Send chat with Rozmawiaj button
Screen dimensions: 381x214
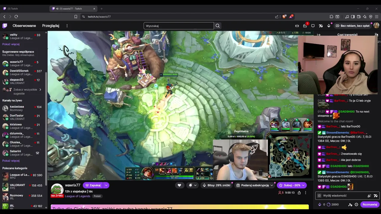click(370, 204)
